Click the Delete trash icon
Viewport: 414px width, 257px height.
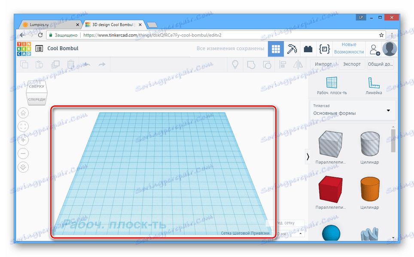coord(71,64)
